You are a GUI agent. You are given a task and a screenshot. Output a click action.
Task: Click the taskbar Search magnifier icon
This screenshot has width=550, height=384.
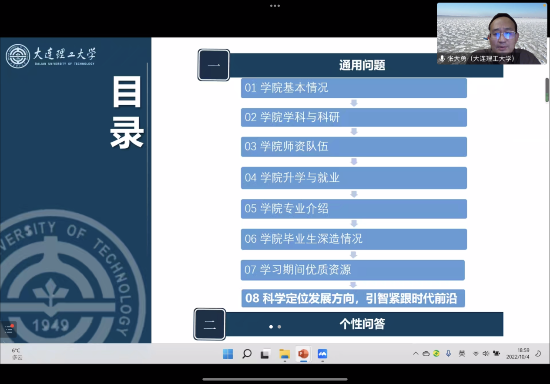coord(247,354)
